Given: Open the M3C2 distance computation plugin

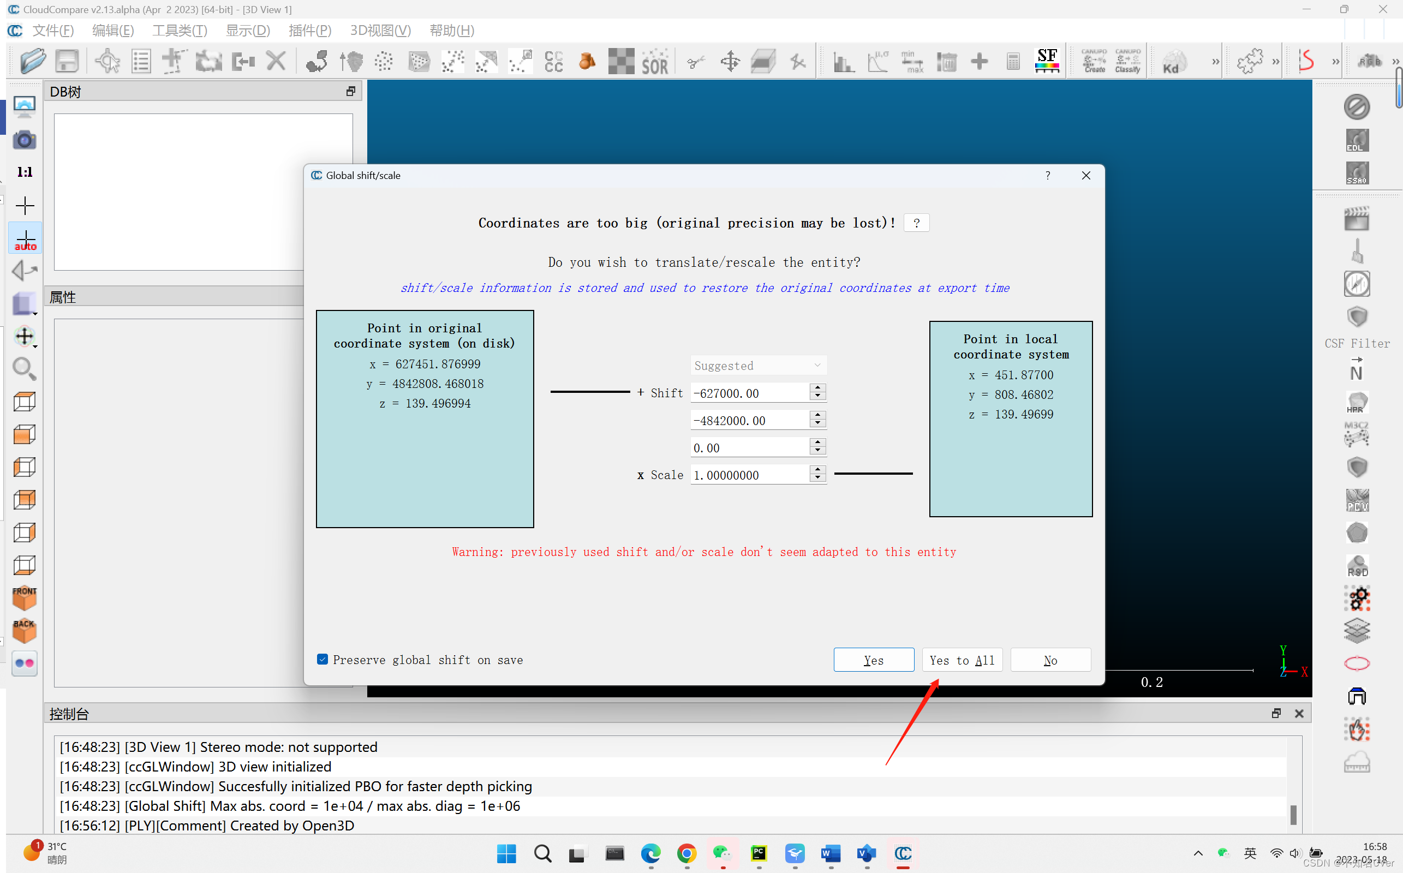Looking at the screenshot, I should coord(1358,434).
